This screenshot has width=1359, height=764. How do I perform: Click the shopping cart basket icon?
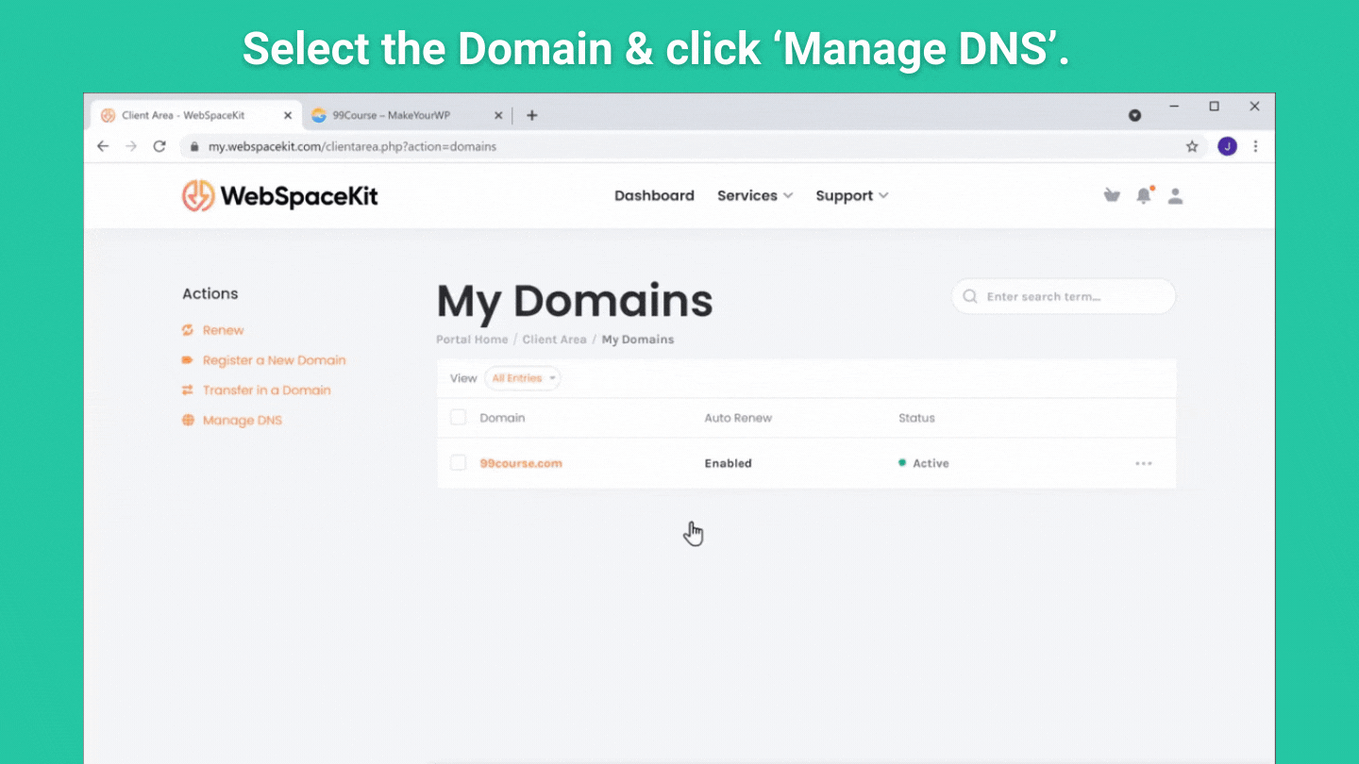pos(1112,195)
